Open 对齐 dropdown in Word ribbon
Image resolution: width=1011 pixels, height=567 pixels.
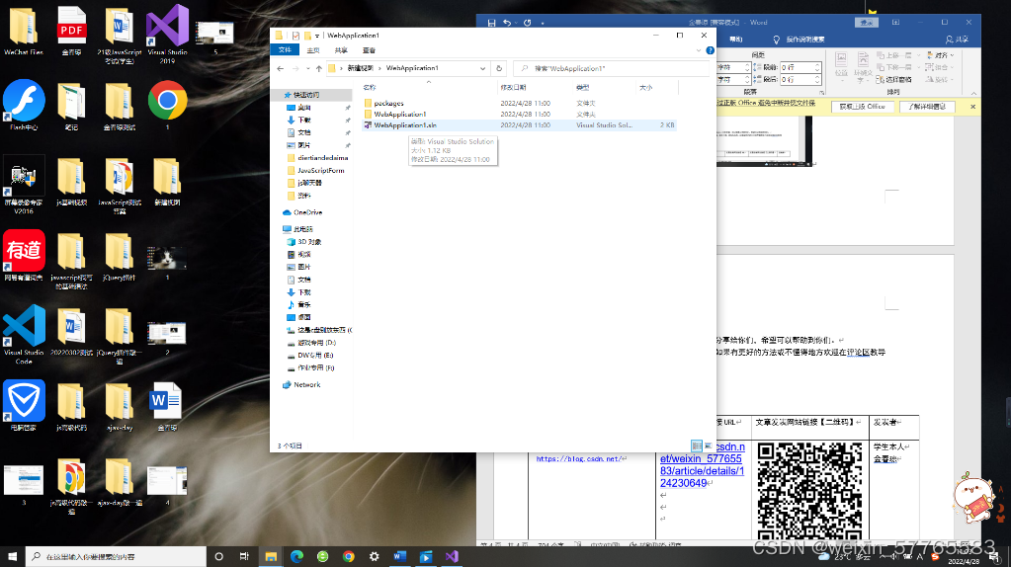[941, 55]
